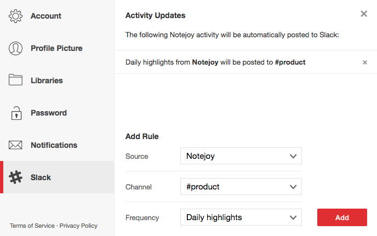The height and width of the screenshot is (236, 377).
Task: Close the Activity Updates panel
Action: click(364, 14)
